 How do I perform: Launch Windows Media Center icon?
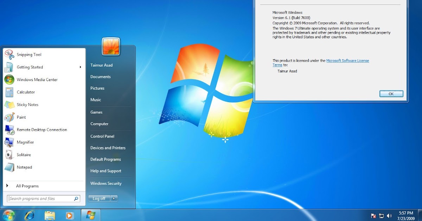click(x=9, y=80)
